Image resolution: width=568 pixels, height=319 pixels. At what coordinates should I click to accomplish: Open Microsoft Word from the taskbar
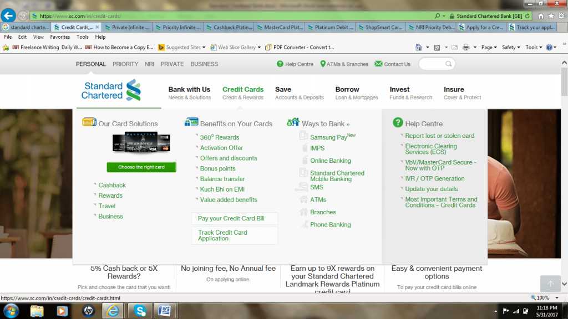pyautogui.click(x=165, y=310)
